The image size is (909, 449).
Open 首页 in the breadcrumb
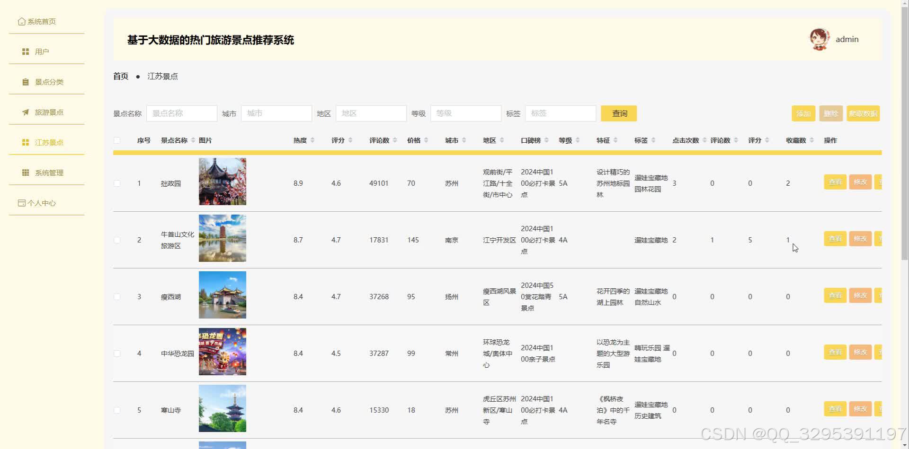point(120,76)
